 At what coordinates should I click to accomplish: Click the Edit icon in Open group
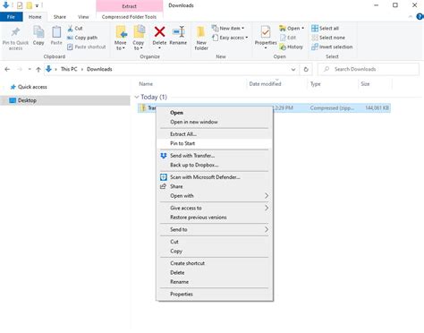pos(283,38)
